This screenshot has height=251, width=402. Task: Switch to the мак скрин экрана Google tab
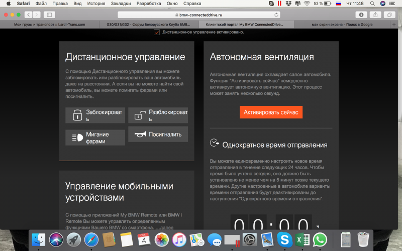(342, 25)
